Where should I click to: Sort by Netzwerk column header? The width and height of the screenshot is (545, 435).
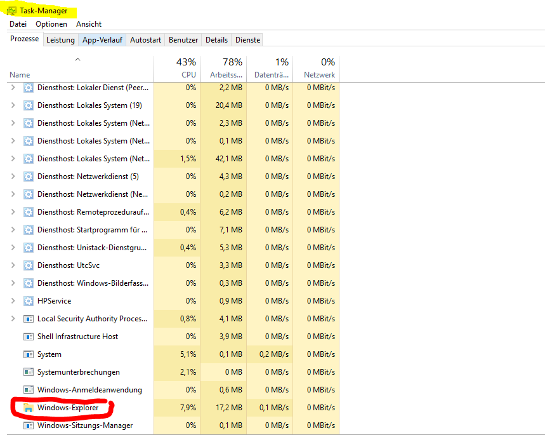315,69
